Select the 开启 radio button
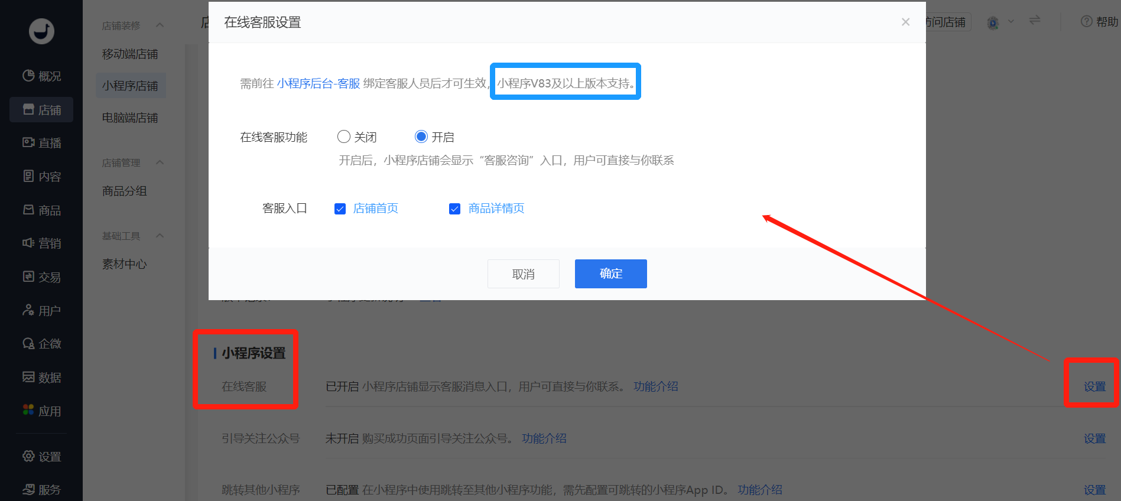Screen dimensions: 1121x501 421,137
